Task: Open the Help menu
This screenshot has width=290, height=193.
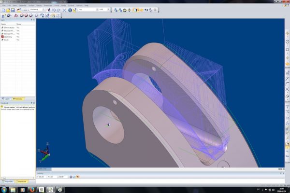Action: click(87, 5)
